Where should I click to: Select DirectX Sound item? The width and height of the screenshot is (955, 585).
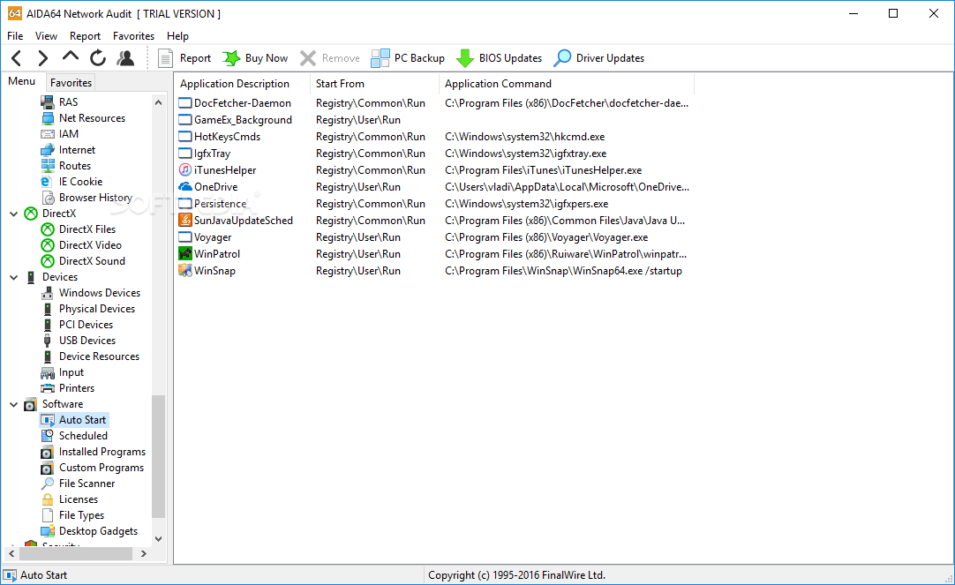coord(92,261)
